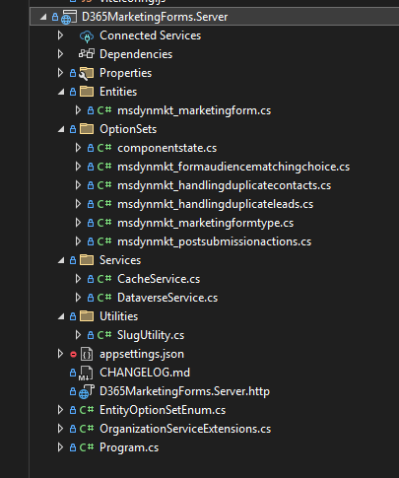The image size is (399, 478).
Task: Click the C# icon of msdynmkt_marketingform.cs
Action: [104, 110]
